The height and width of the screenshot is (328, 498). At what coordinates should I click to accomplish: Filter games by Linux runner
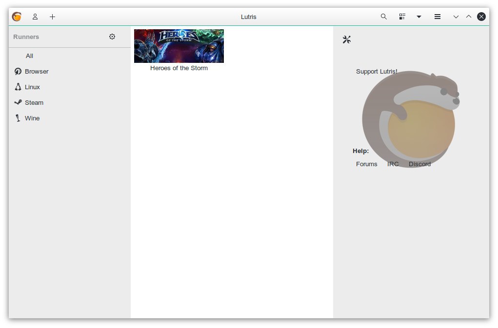(x=70, y=87)
